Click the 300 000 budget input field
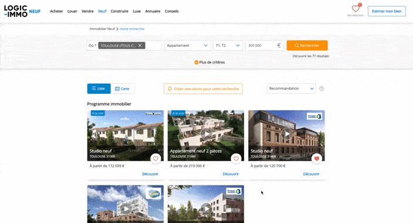The width and height of the screenshot is (413, 223). pos(265,45)
